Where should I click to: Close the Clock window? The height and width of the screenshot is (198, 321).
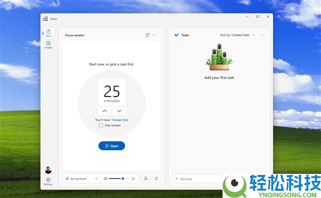[x=268, y=17]
